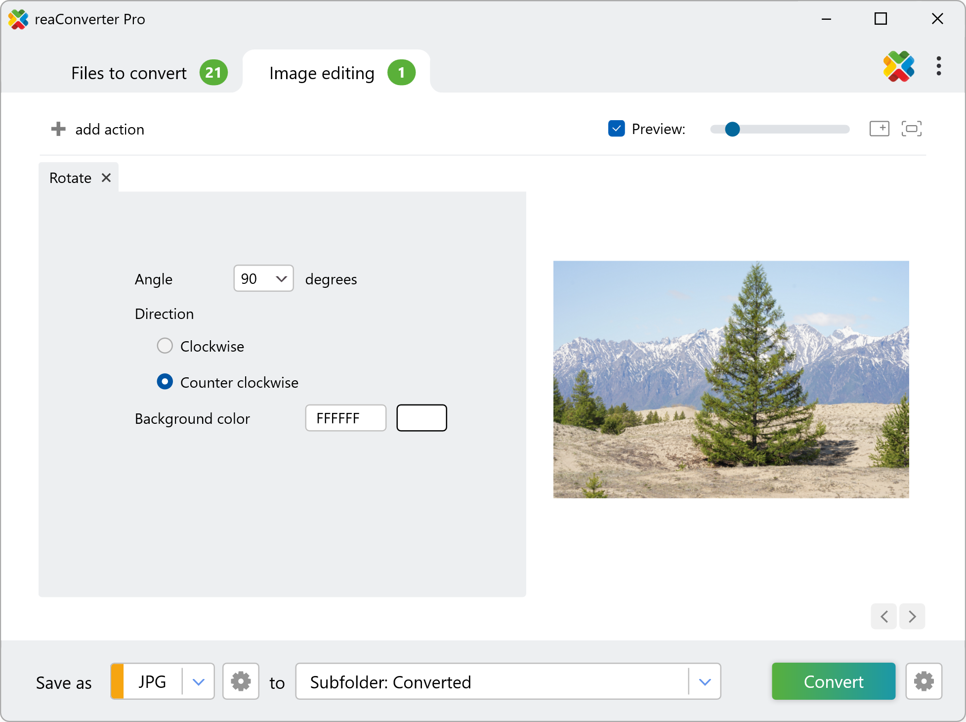Uncheck the Preview checkbox

(616, 129)
